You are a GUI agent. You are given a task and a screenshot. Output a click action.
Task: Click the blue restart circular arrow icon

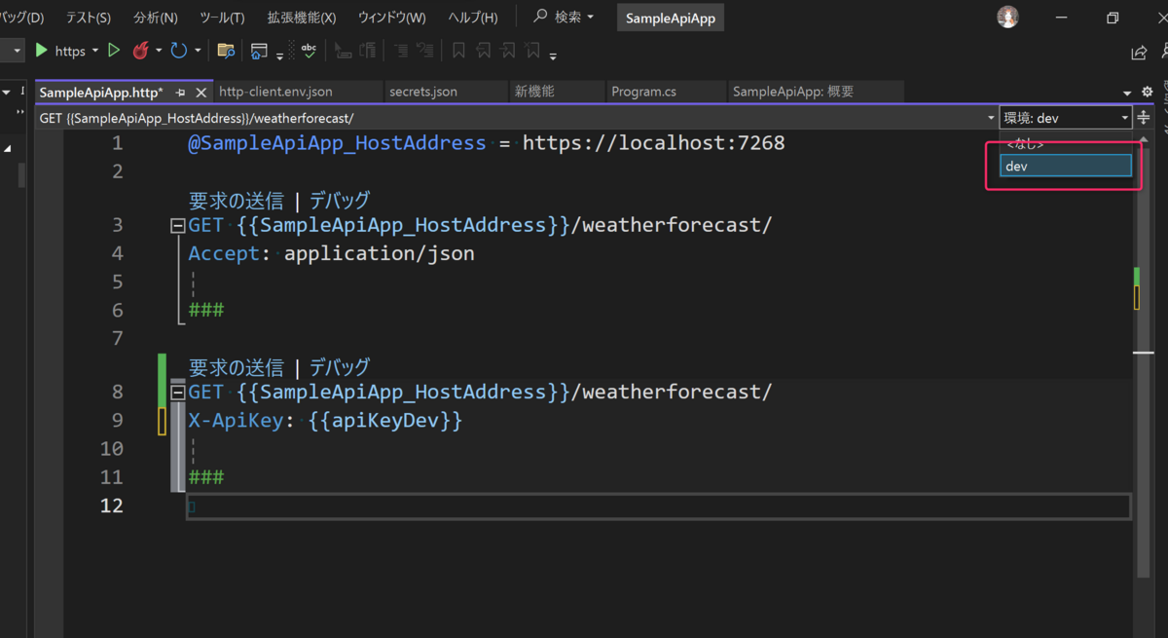pyautogui.click(x=179, y=51)
